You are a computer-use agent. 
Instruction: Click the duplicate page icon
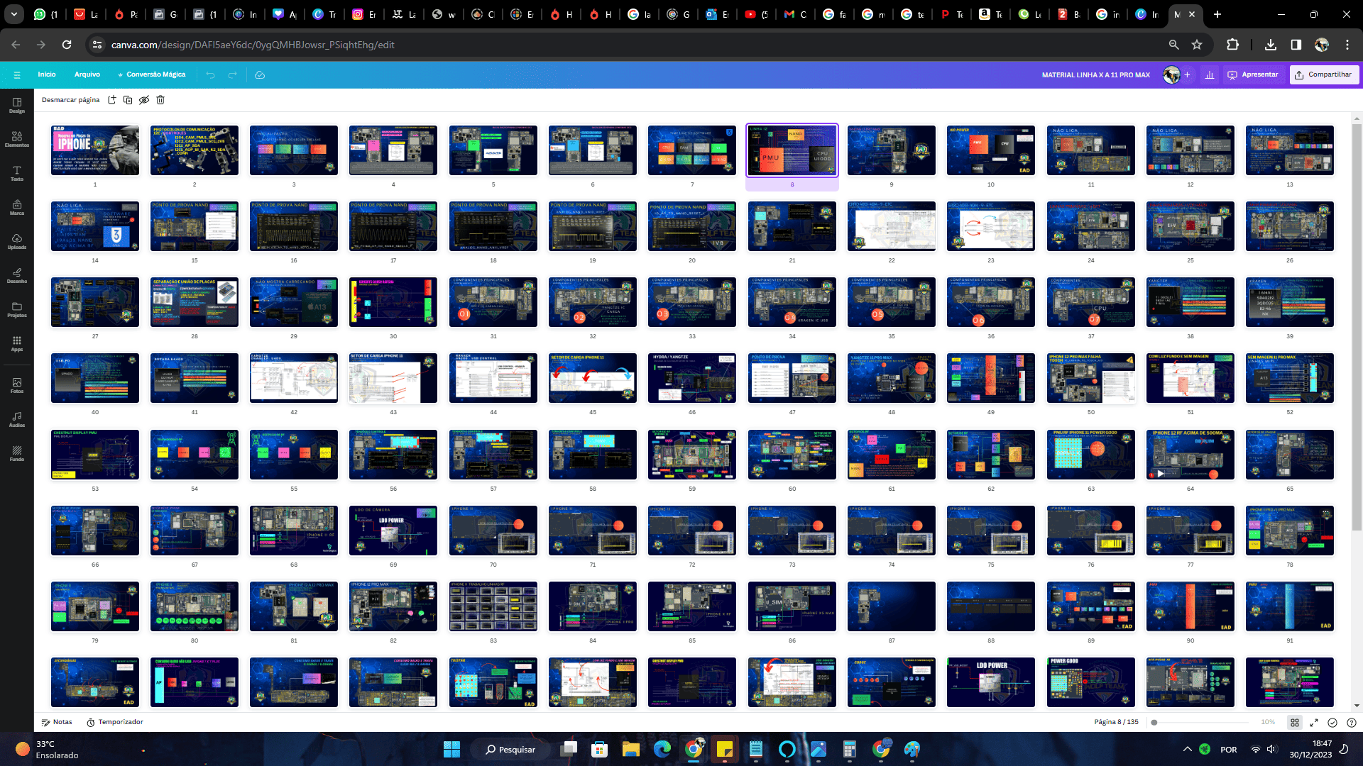click(128, 100)
